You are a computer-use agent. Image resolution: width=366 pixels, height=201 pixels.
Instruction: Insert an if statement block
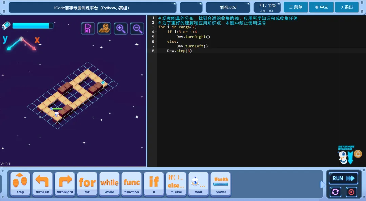coord(154,184)
